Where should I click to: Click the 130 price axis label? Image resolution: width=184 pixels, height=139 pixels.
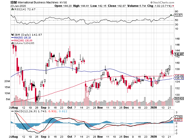tap(177, 95)
